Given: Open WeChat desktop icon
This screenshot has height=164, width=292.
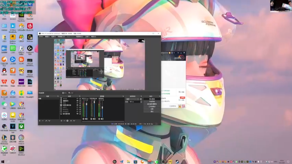Looking at the screenshot, I should [x=4, y=104].
